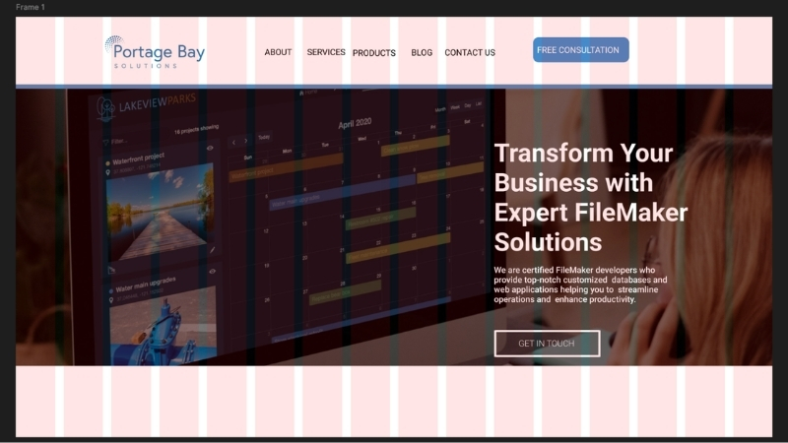Go to the BLOG nav link
The height and width of the screenshot is (443, 788).
[422, 53]
